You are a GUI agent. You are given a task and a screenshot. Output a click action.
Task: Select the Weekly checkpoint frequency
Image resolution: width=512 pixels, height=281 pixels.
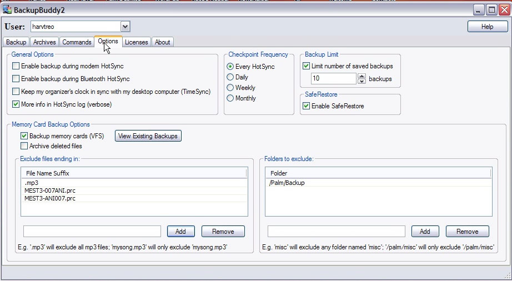coord(230,88)
